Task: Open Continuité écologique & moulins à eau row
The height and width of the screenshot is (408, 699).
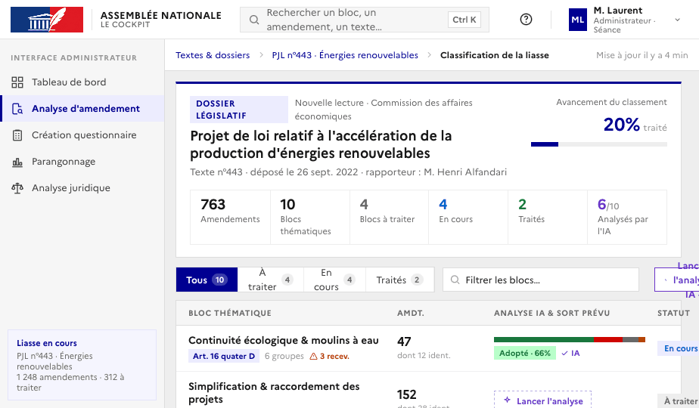Action: pos(428,348)
